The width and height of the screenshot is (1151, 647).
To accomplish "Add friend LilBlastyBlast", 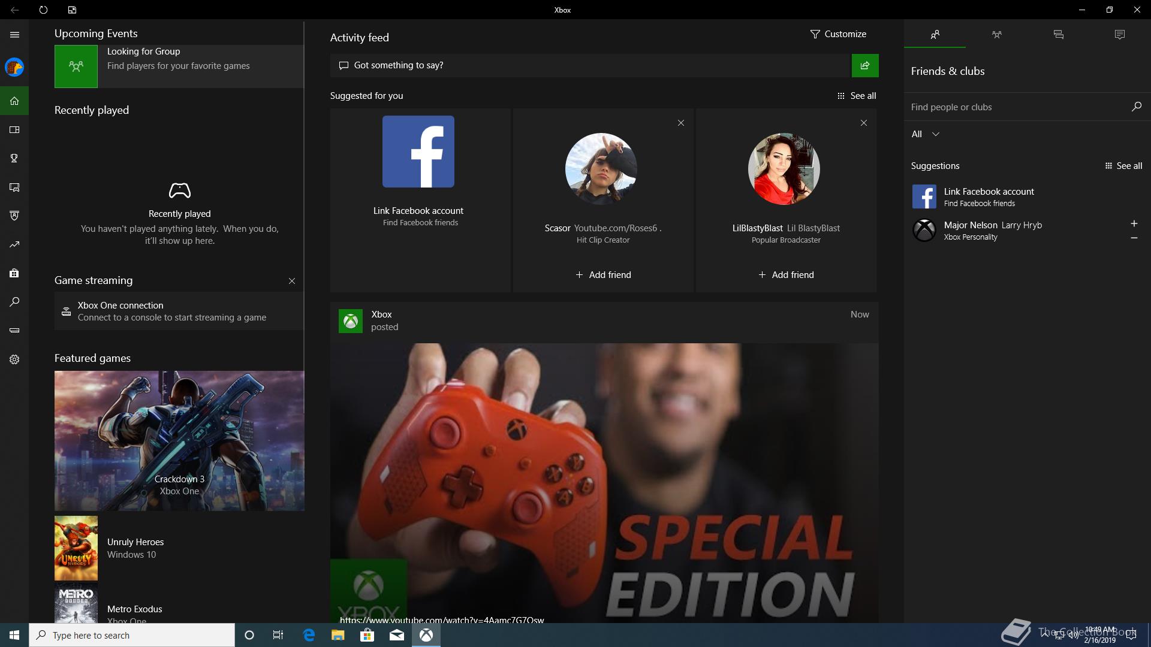I will [x=786, y=275].
